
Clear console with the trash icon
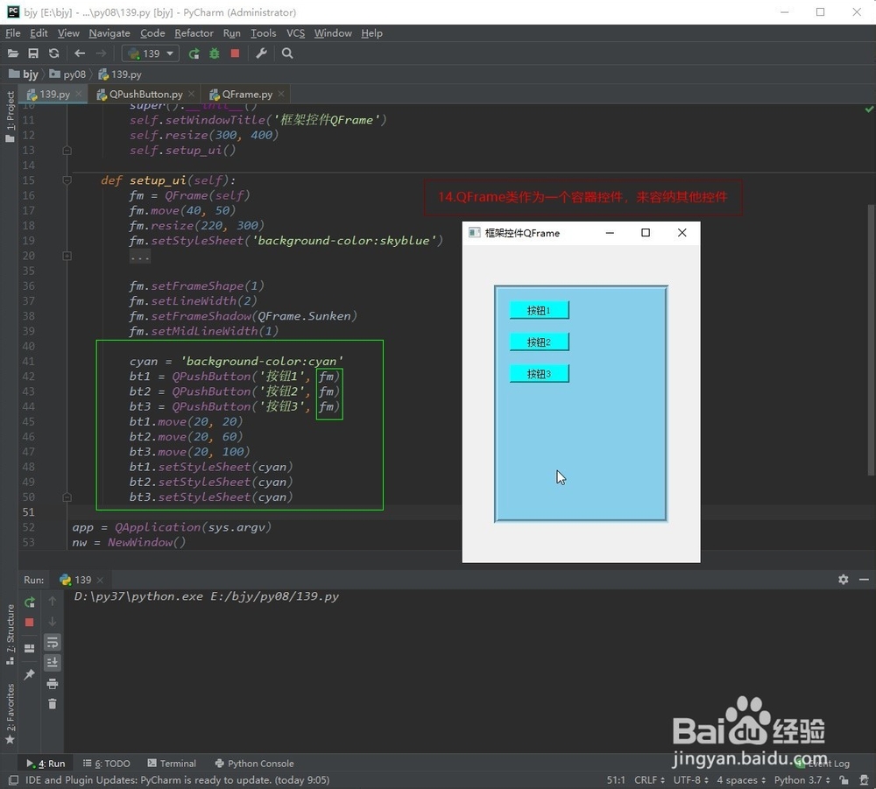tap(52, 703)
